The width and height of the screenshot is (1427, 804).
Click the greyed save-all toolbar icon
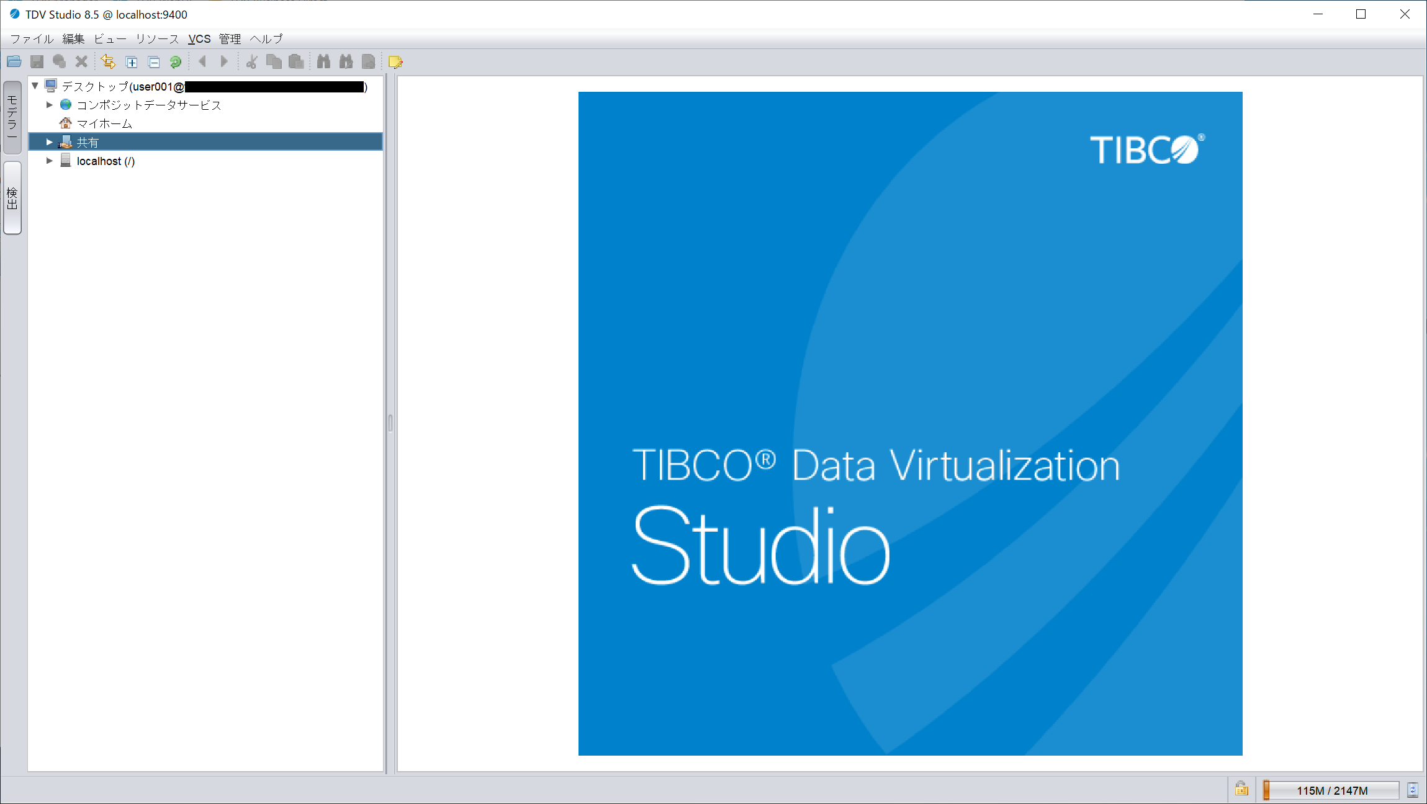[59, 61]
